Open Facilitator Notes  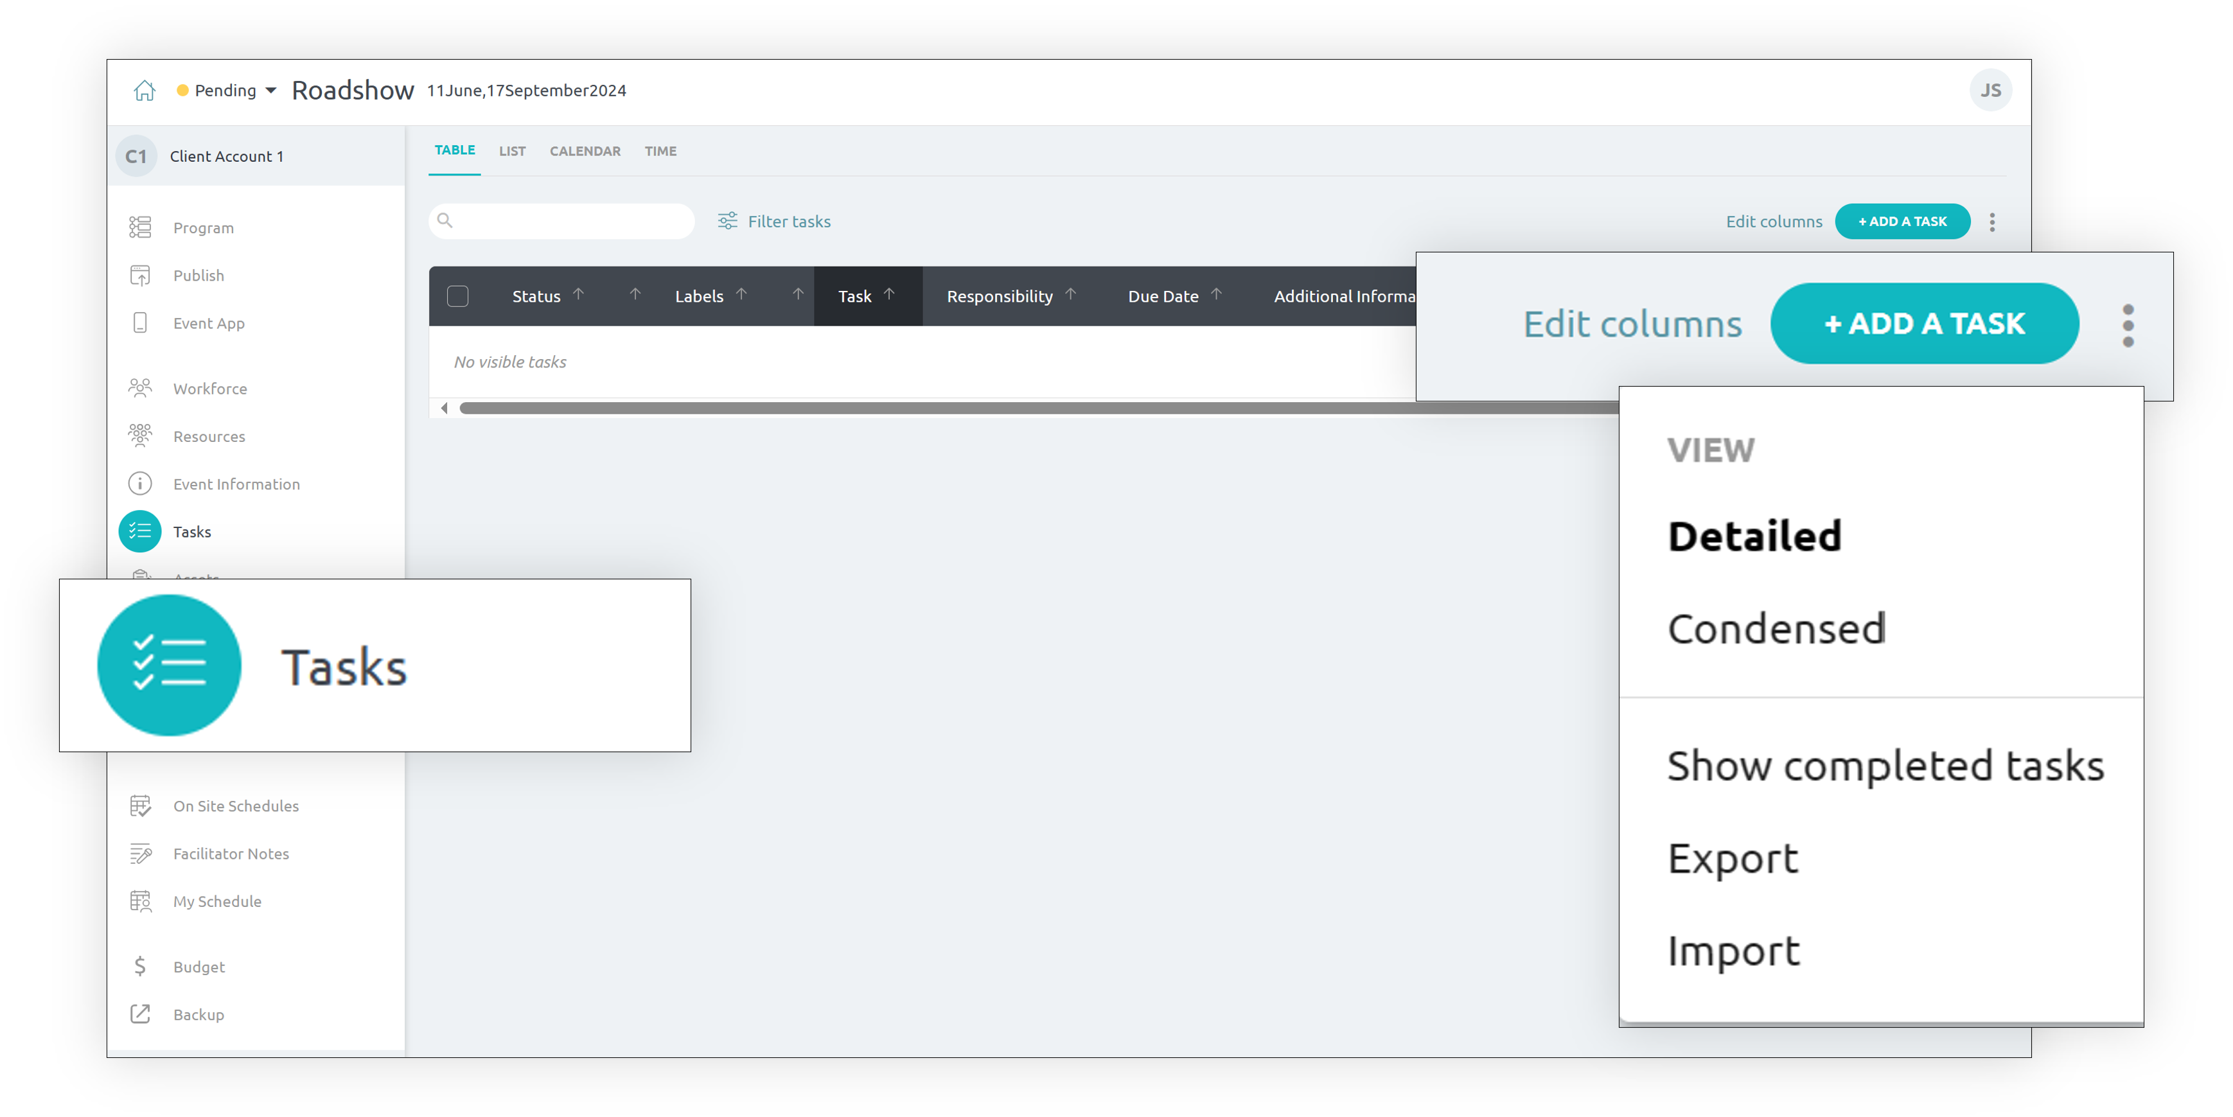[x=231, y=854]
